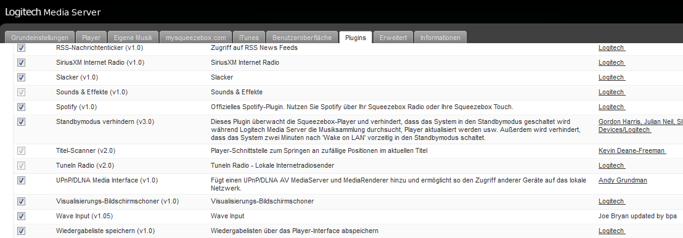Uncheck the Wiedergabeliste speichern checkbox
The image size is (683, 238).
(x=21, y=231)
